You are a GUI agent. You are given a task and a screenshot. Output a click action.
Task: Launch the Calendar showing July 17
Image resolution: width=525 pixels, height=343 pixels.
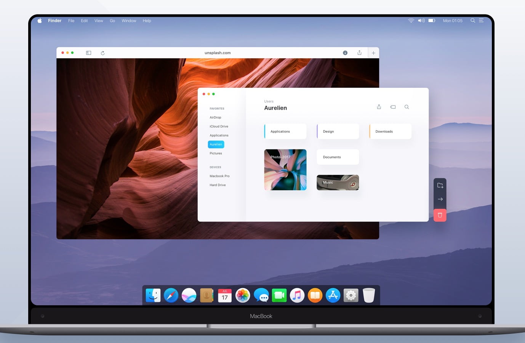coord(224,295)
